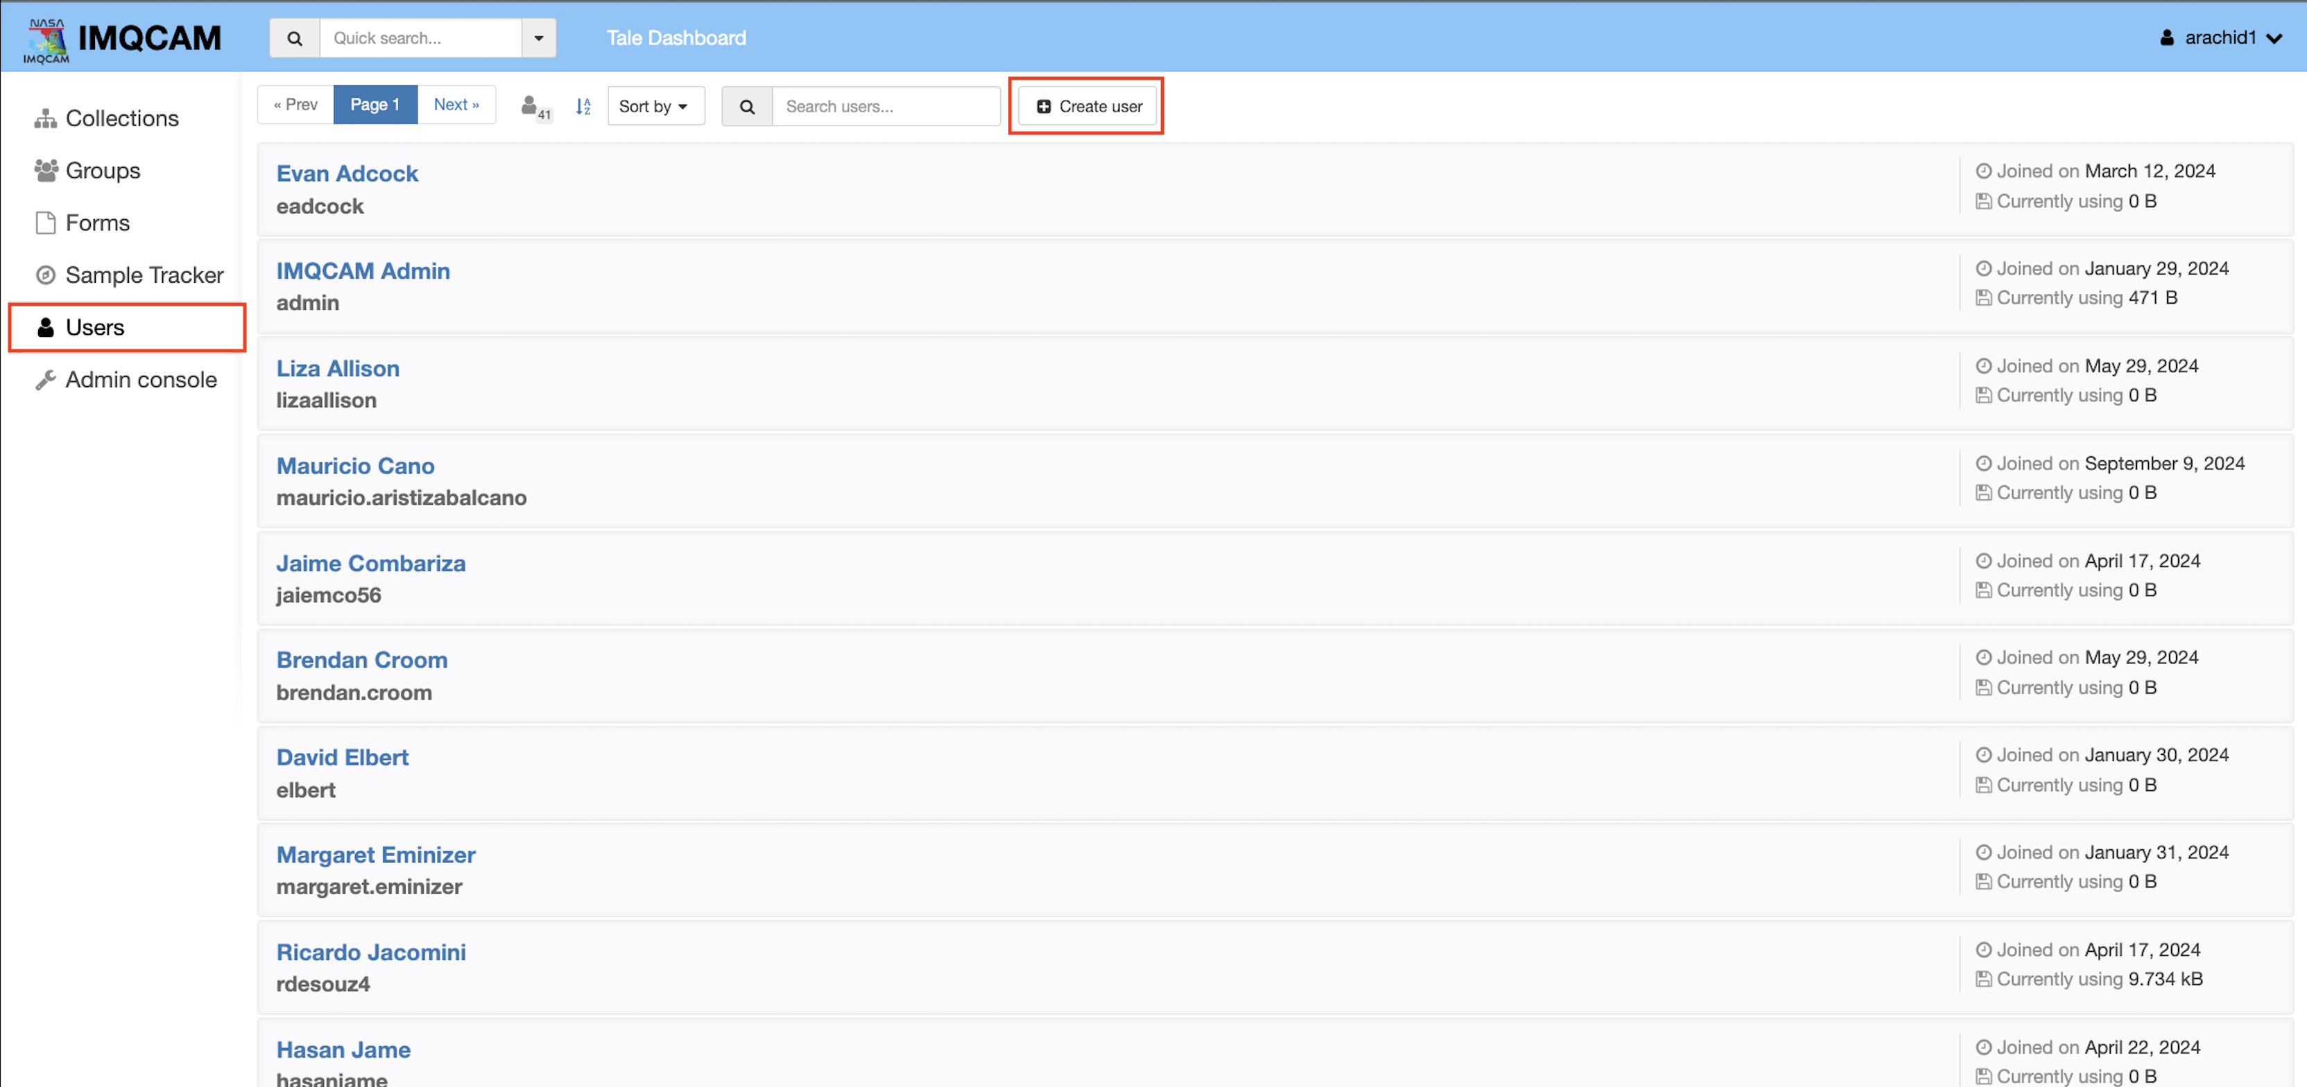Click the username text margaret.eminizer
2307x1087 pixels.
coord(369,887)
